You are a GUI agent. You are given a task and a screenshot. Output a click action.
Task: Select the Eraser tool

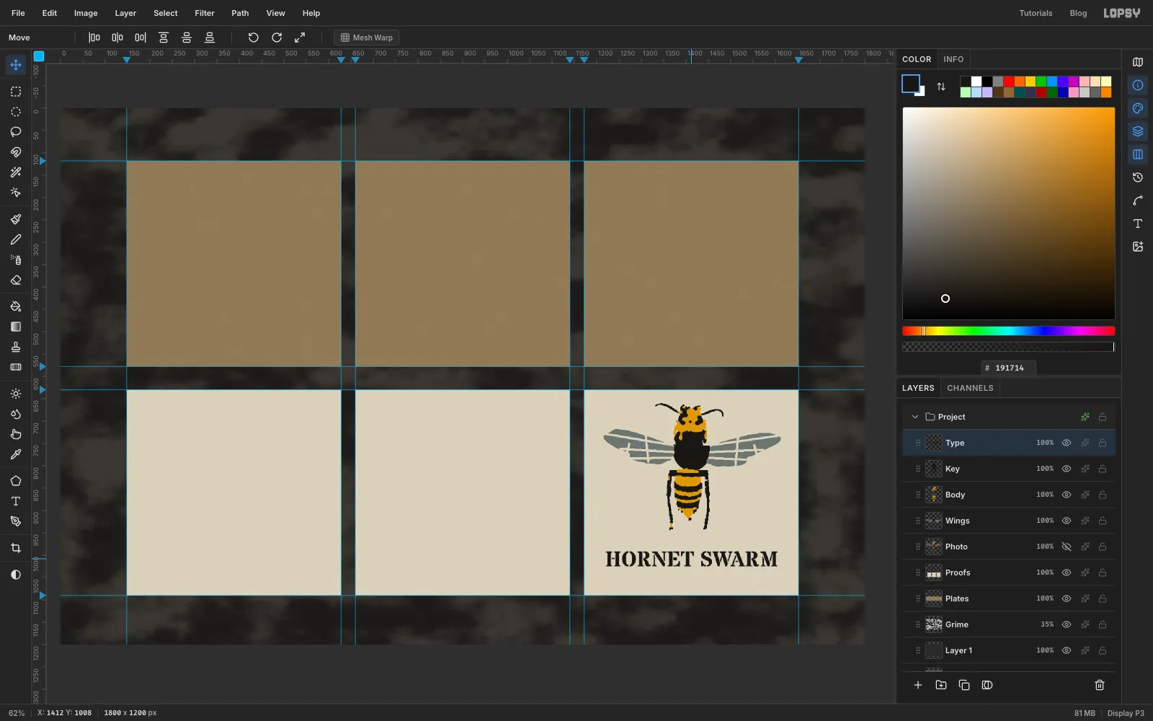16,280
